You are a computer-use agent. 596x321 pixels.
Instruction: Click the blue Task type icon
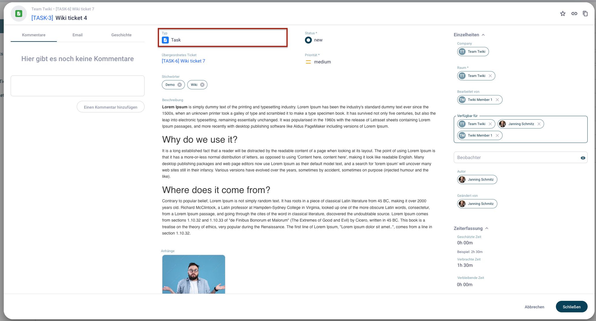tap(165, 40)
